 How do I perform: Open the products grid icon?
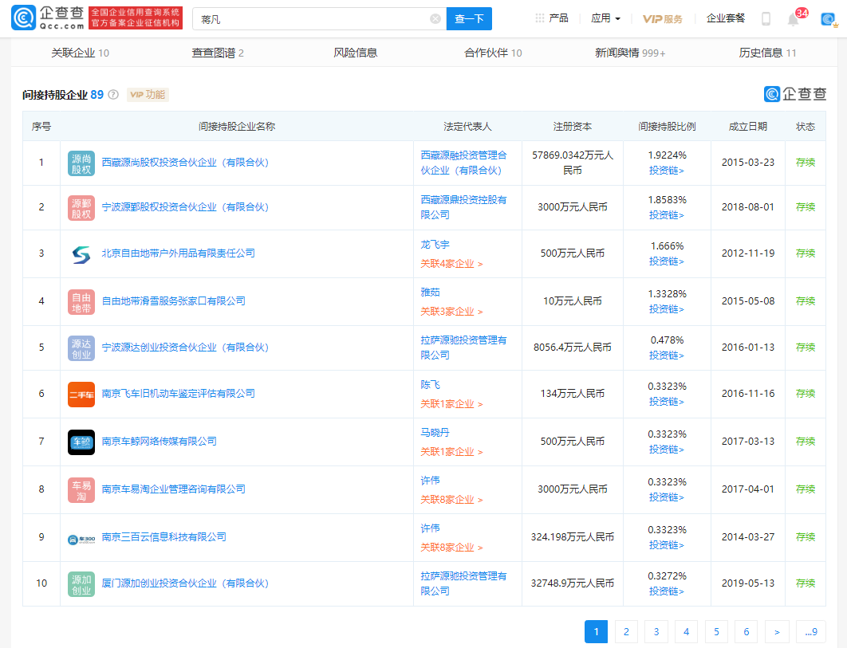[539, 18]
